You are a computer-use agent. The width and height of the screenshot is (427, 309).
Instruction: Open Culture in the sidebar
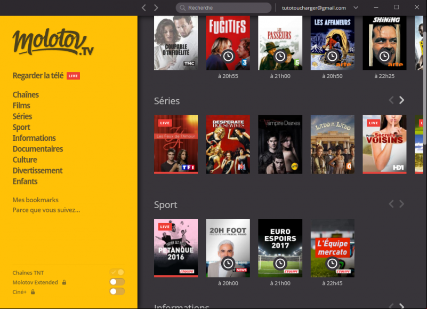pos(25,160)
